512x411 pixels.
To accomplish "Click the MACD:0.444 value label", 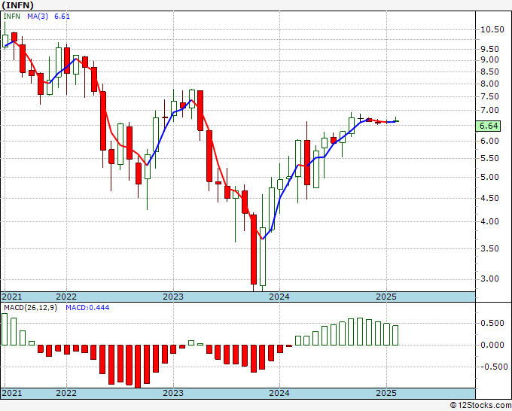I will tap(87, 308).
